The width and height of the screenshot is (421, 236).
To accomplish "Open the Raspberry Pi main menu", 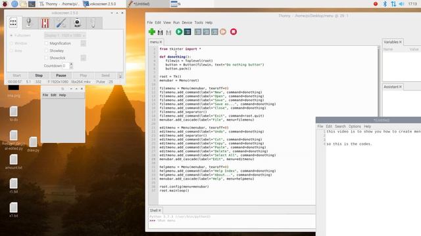I will pos(5,4).
